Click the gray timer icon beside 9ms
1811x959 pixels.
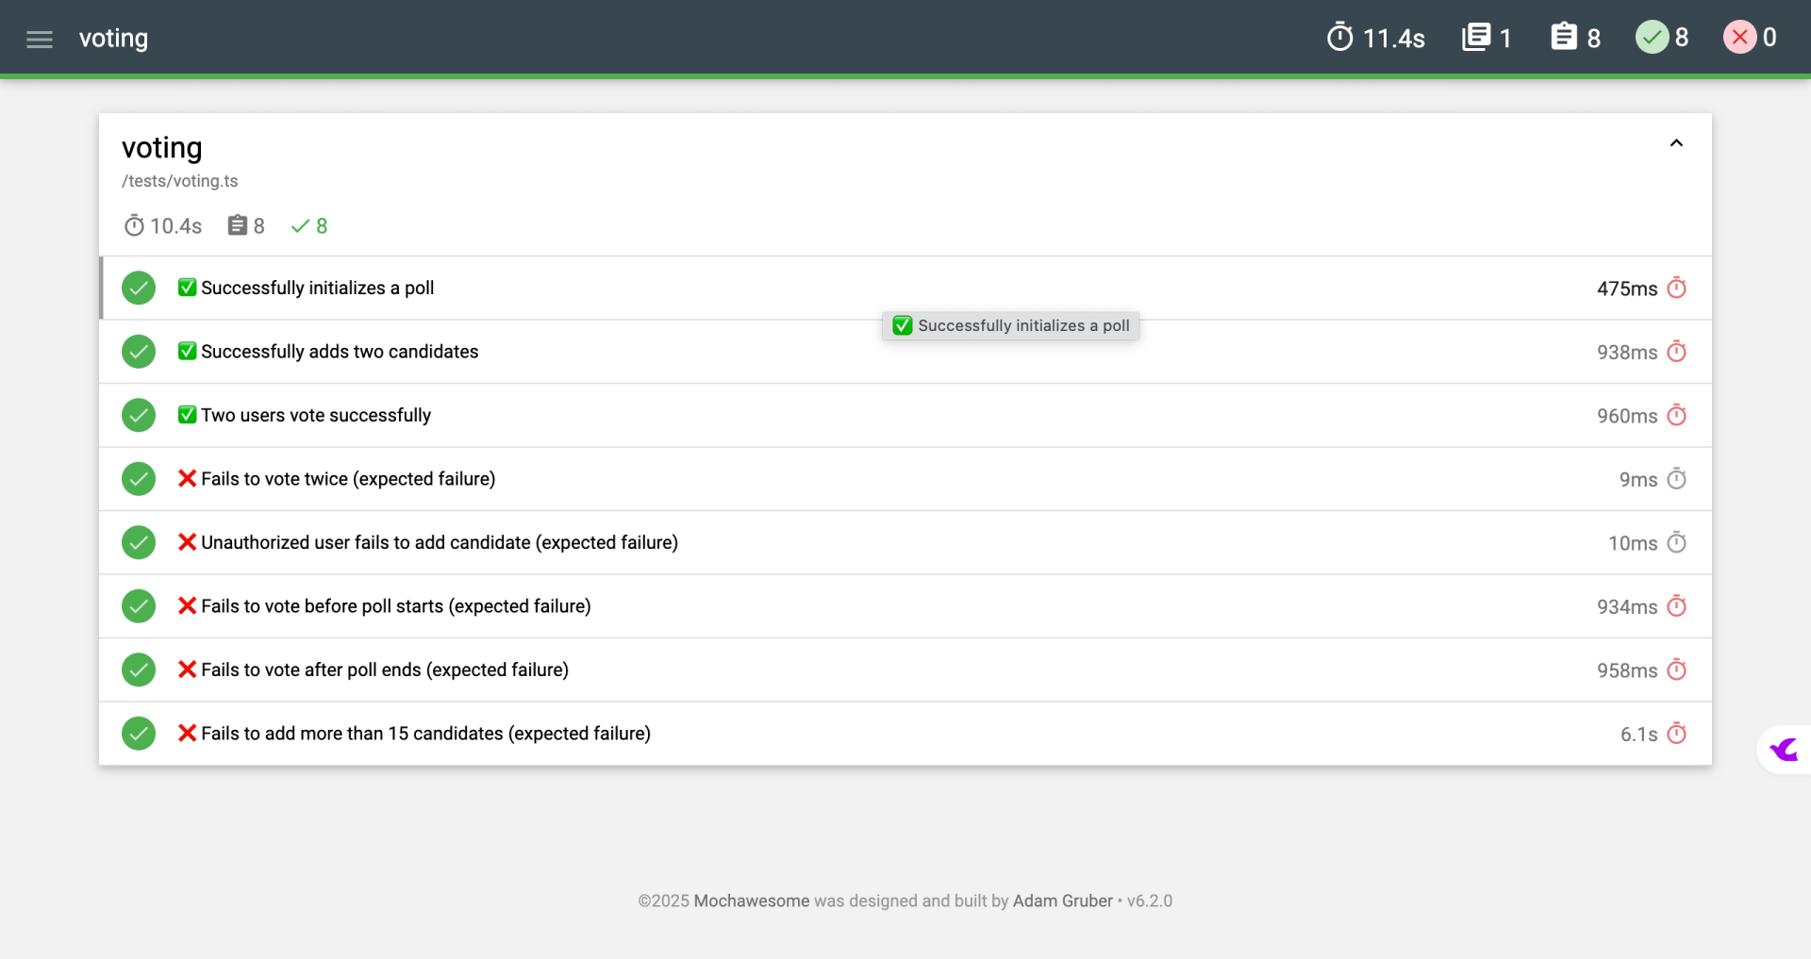point(1676,479)
